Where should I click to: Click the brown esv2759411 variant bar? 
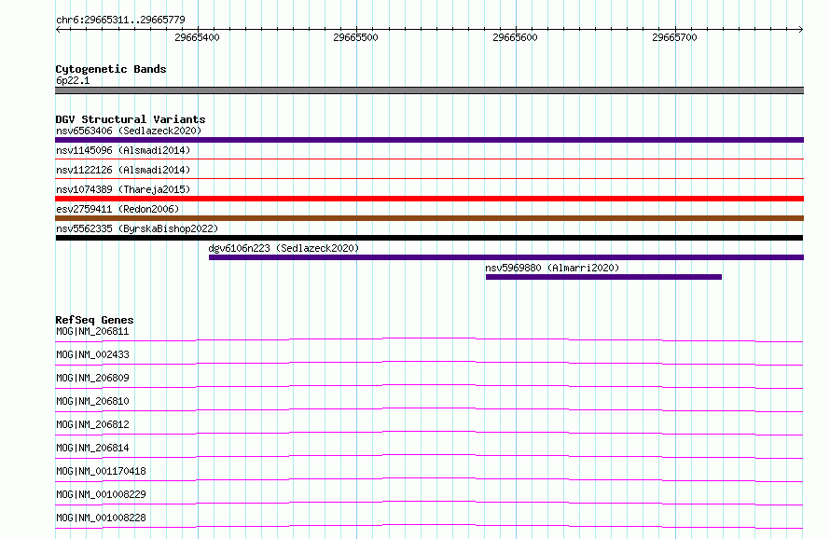tap(429, 218)
